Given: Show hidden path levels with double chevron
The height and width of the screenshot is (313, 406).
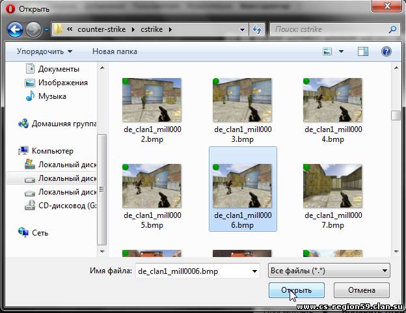Looking at the screenshot, I should pyautogui.click(x=70, y=29).
